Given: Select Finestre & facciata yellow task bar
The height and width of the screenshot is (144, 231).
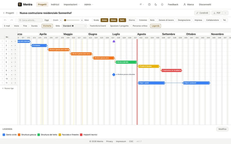Looking at the screenshot, I should click(x=149, y=66).
